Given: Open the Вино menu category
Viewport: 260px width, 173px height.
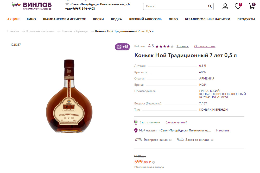Looking at the screenshot, I should click(31, 19).
